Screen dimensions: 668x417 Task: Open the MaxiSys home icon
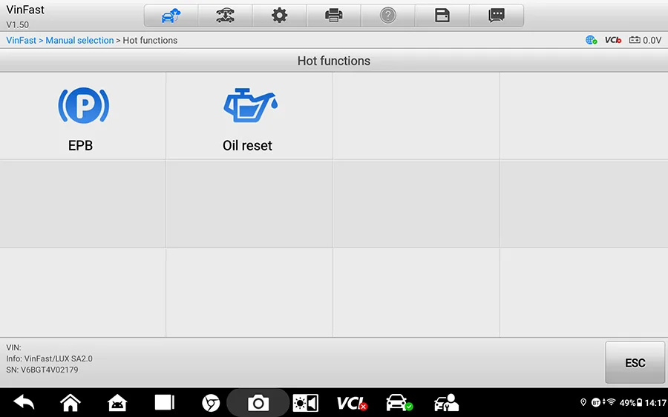117,402
